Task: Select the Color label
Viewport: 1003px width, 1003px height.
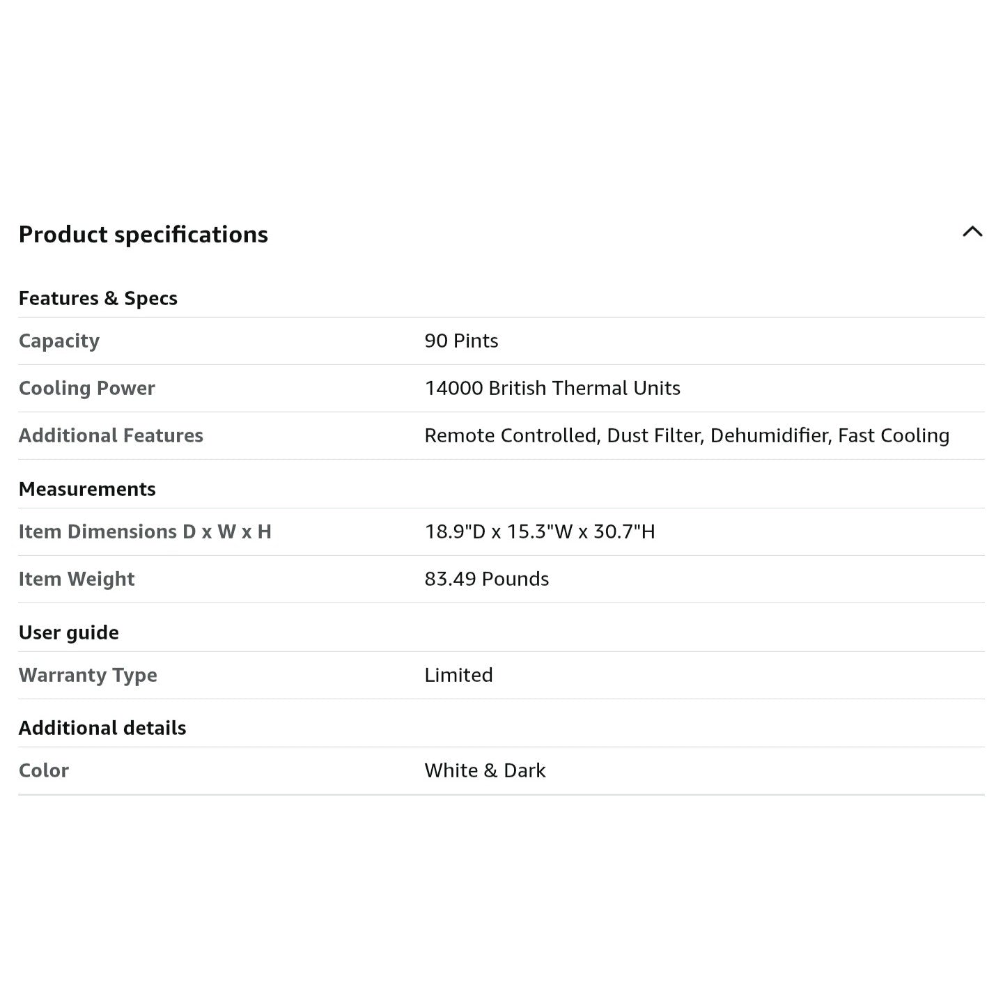Action: (x=44, y=770)
